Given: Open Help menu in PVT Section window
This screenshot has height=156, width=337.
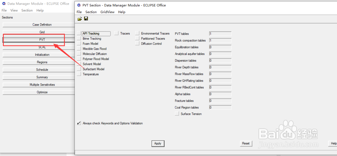Looking at the screenshot, I should coord(122,12).
